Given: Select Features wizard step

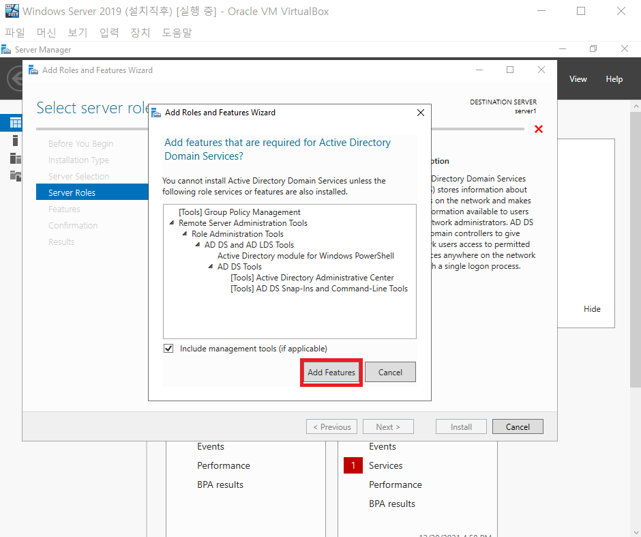Looking at the screenshot, I should coord(64,209).
